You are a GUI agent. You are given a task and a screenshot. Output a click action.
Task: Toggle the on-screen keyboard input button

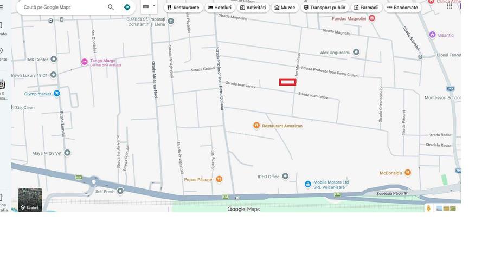[146, 6]
